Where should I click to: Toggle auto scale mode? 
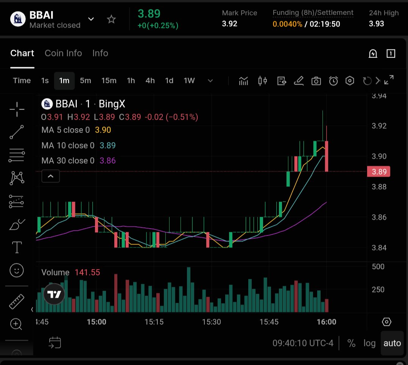tap(392, 343)
